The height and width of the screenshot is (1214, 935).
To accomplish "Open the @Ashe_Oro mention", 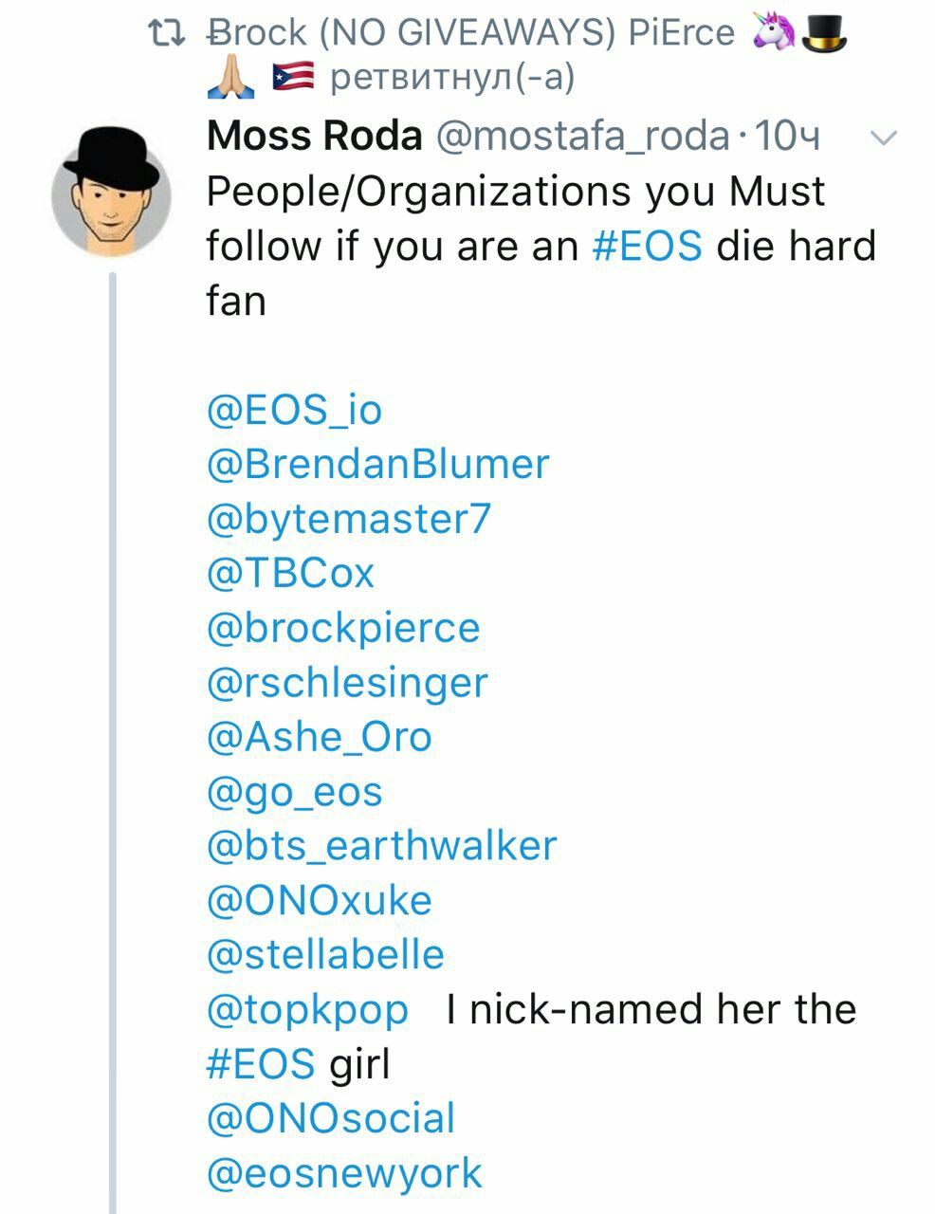I will click(319, 737).
